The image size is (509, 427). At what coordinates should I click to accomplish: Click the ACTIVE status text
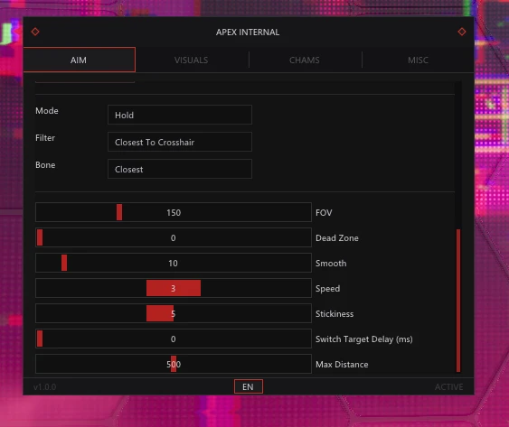coord(449,386)
